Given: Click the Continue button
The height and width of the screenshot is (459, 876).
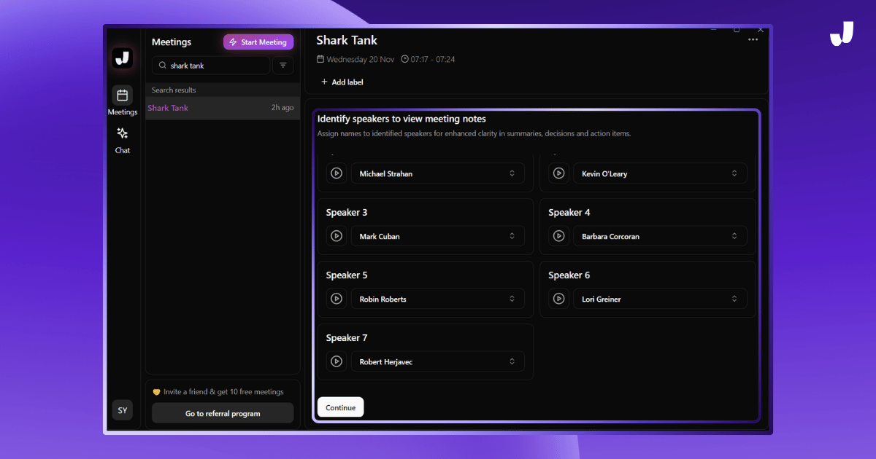Looking at the screenshot, I should 340,407.
